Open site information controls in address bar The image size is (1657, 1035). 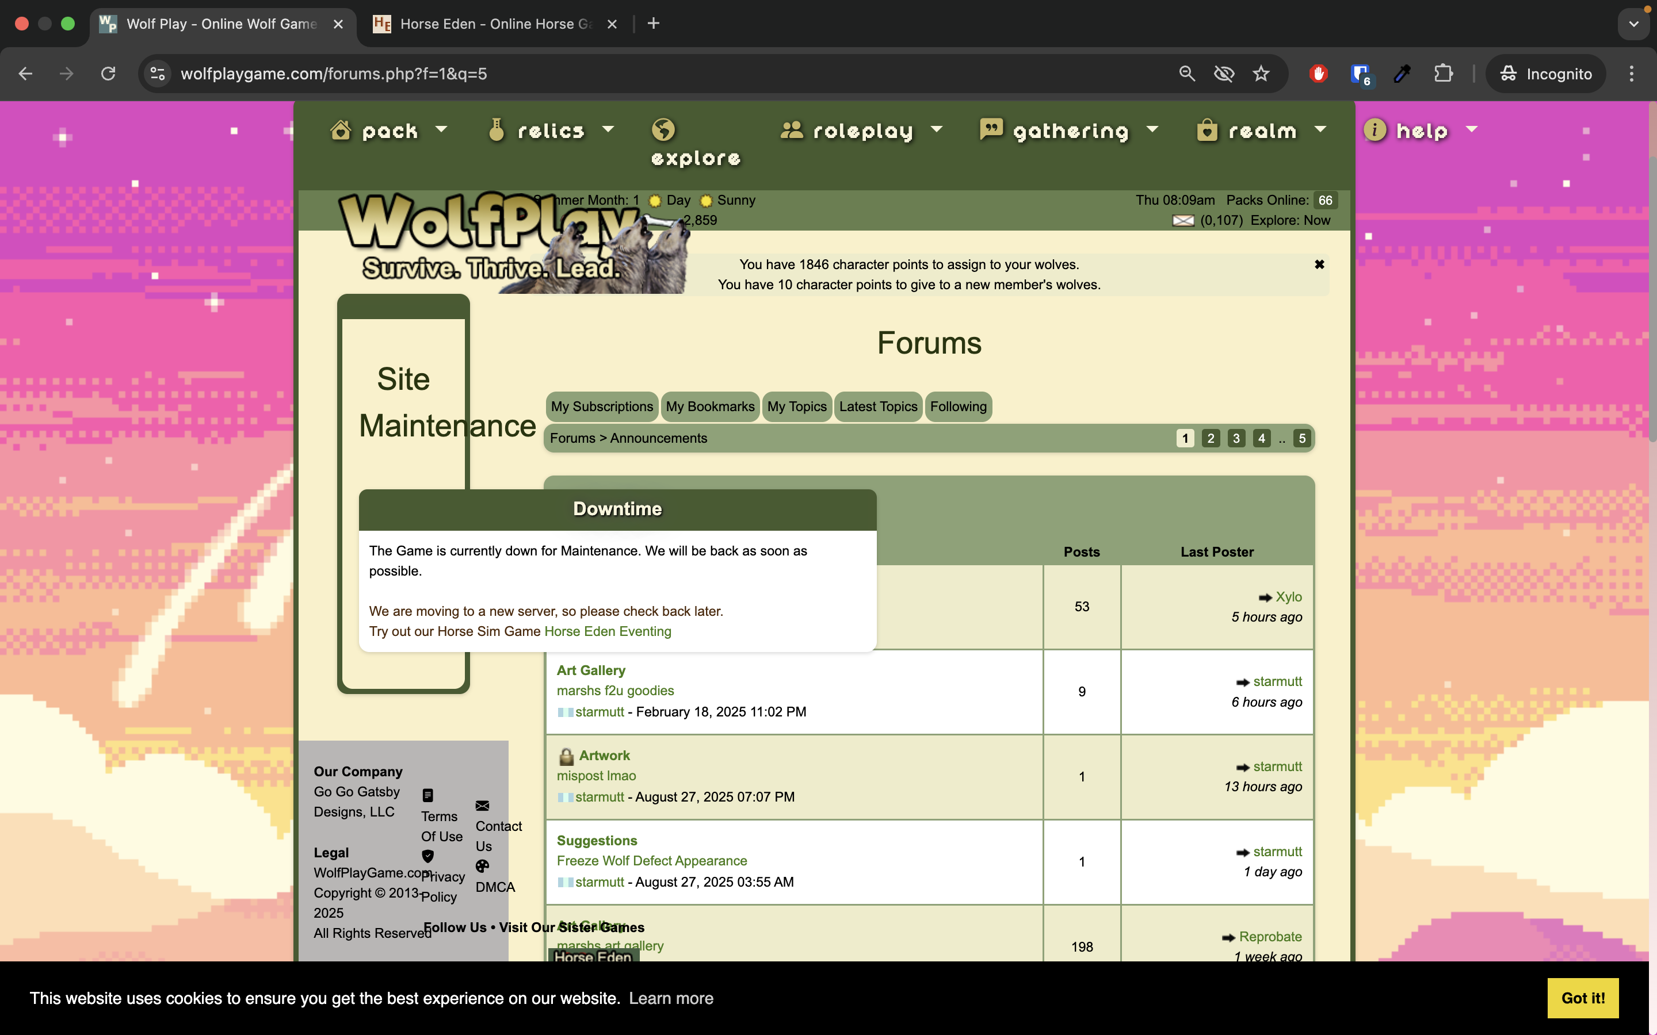coord(158,73)
